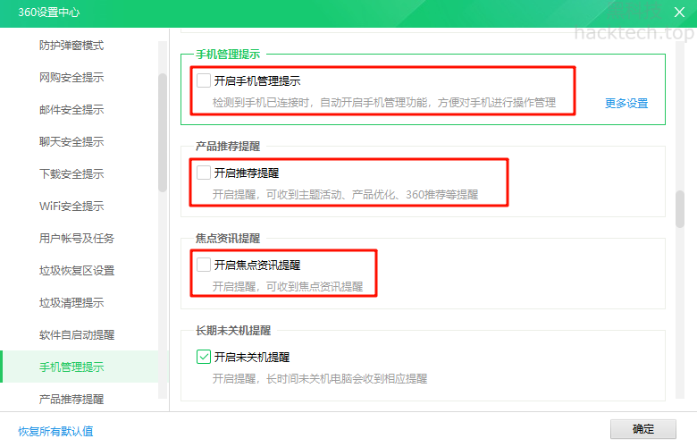Go to 邮件安全提示 settings
The height and width of the screenshot is (447, 697).
click(71, 109)
